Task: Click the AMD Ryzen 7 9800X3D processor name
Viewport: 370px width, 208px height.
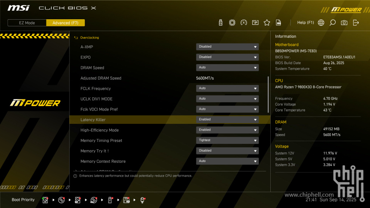Action: pyautogui.click(x=308, y=87)
